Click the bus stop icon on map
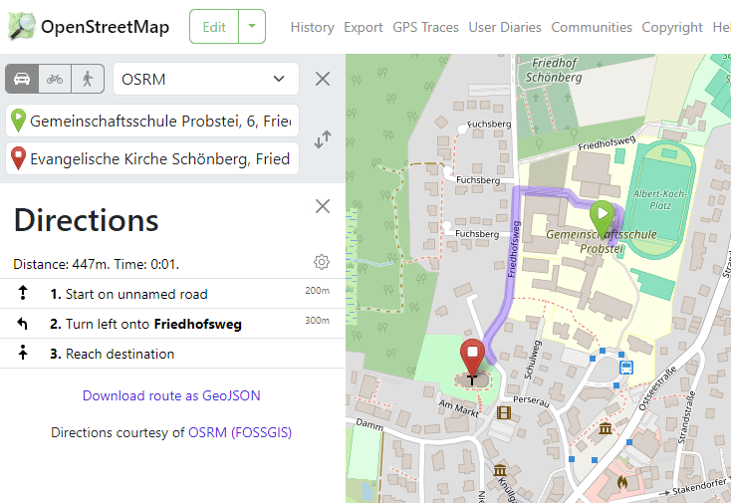 626,367
